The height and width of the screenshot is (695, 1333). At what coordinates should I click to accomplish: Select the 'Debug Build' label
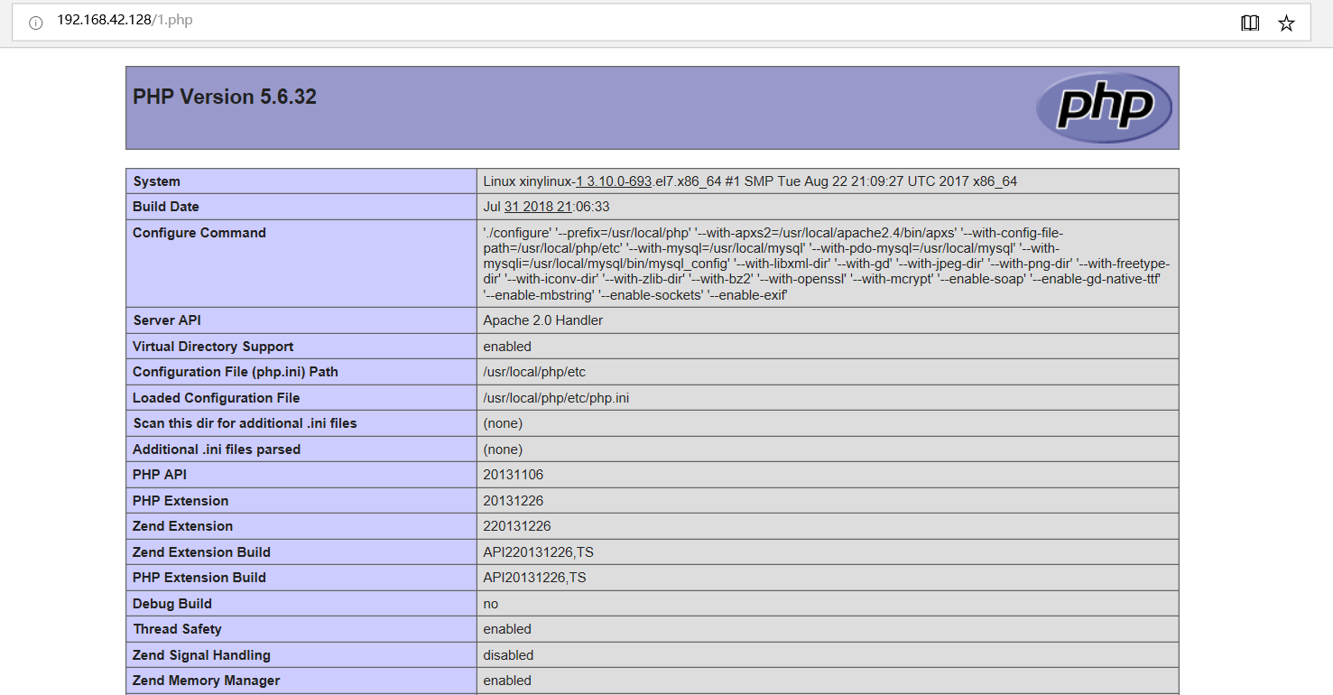coord(172,604)
